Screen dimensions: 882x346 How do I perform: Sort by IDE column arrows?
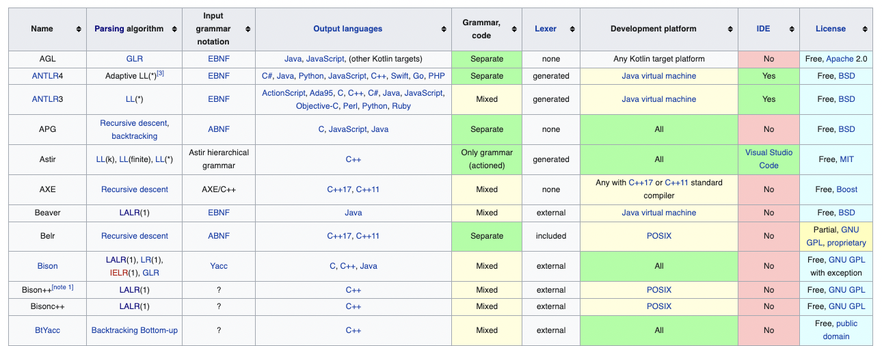(x=792, y=29)
